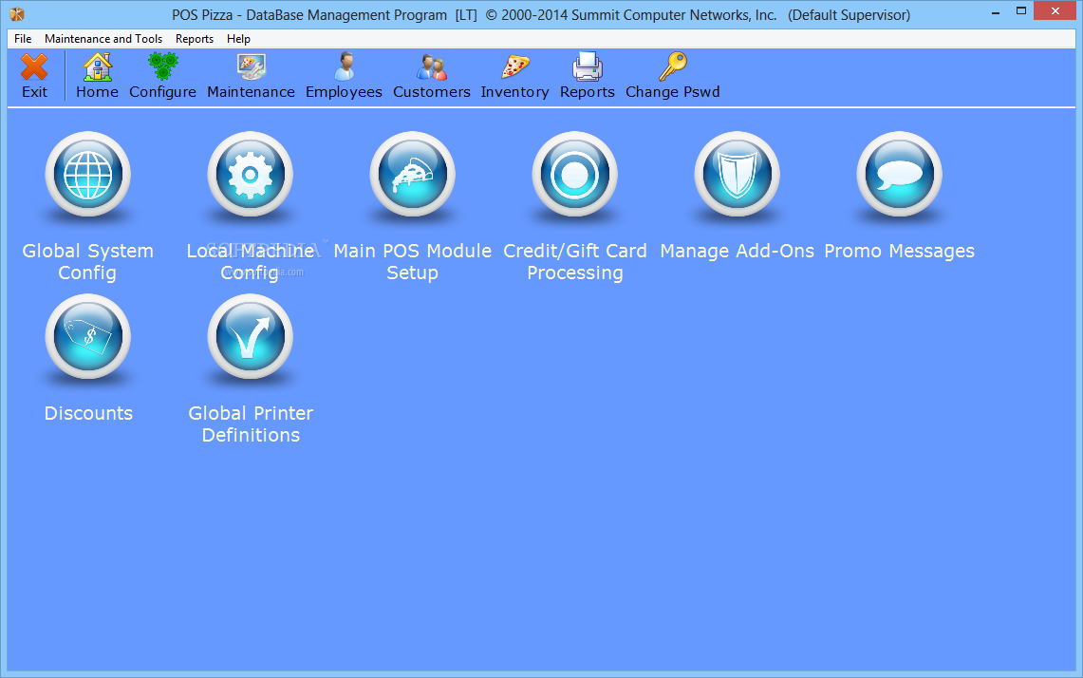Image resolution: width=1083 pixels, height=678 pixels.
Task: Click the Change Pswd key icon
Action: pyautogui.click(x=673, y=67)
